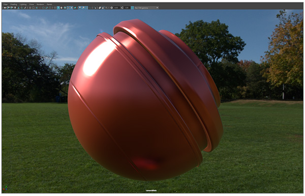Click the Isolate Select icon
The height and width of the screenshot is (196, 305).
96,8
